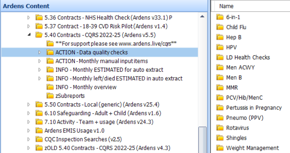This screenshot has width=290, height=153.
Task: Open the 'Child Flu' folder name
Action: point(236,27)
